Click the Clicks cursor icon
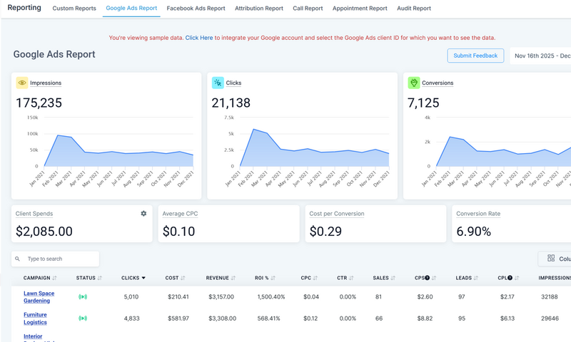 (x=218, y=83)
